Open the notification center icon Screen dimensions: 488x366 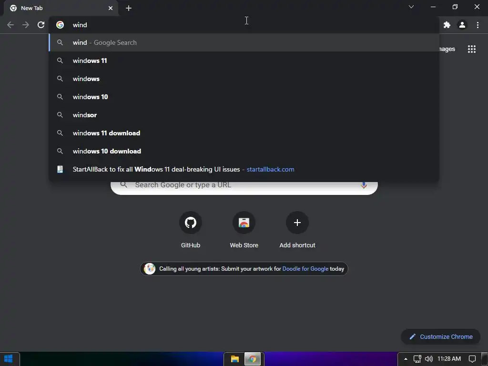click(x=472, y=359)
